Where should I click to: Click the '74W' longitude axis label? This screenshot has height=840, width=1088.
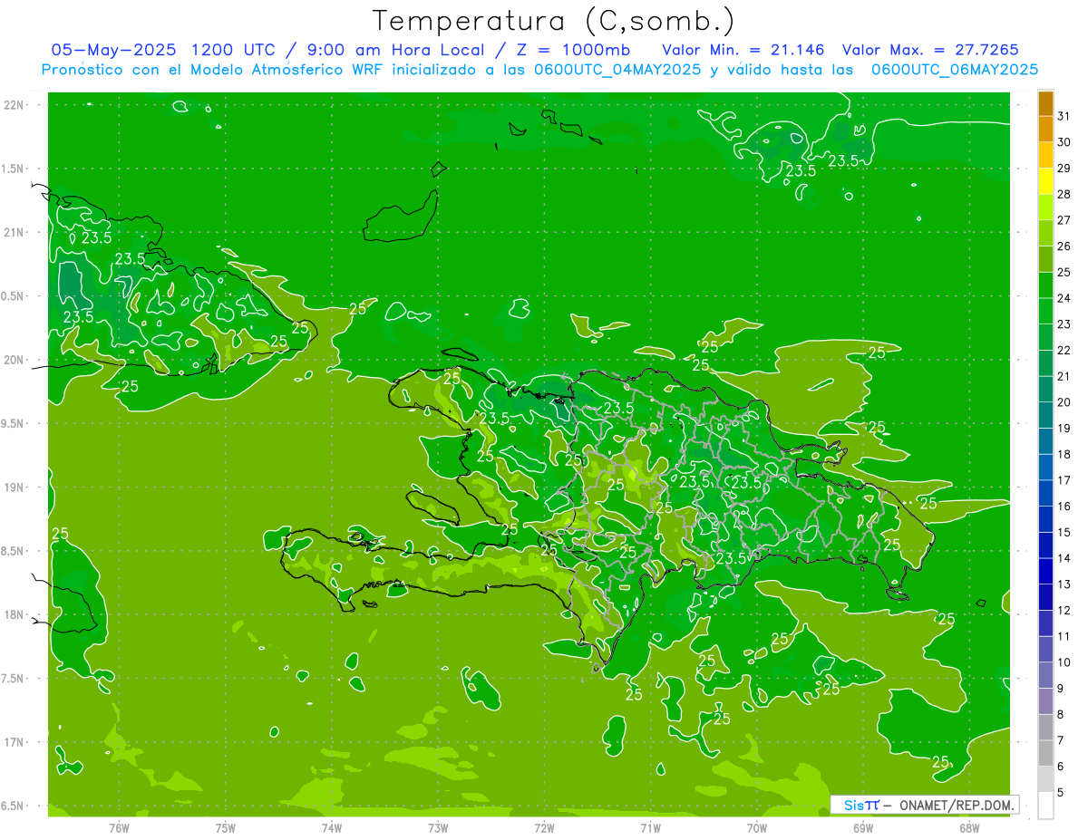(x=332, y=828)
